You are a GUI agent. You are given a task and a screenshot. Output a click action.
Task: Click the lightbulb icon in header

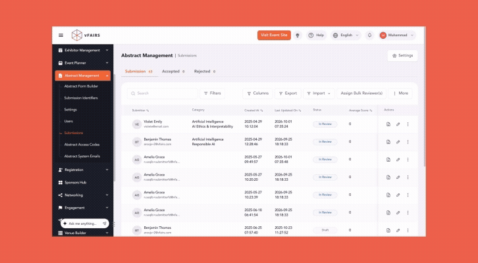coord(298,36)
